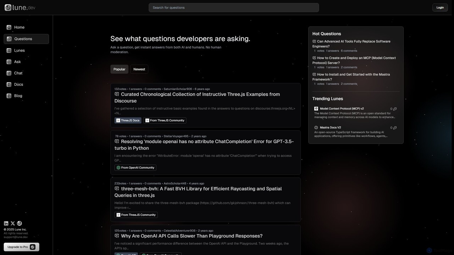
Task: Click question icon beside Why Are OpenAI API Calls
Action: pos(117,236)
